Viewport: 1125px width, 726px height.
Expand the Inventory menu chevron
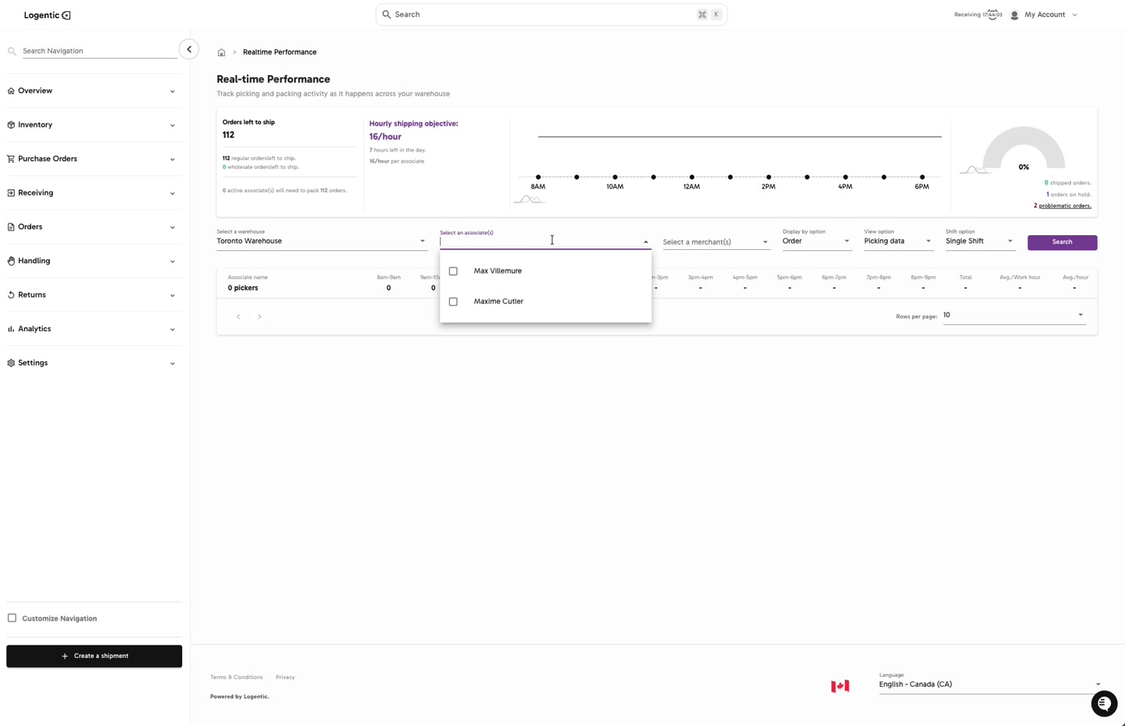click(173, 125)
